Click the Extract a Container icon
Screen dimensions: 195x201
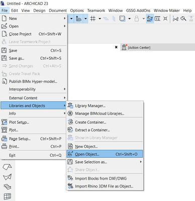pyautogui.click(x=70, y=130)
